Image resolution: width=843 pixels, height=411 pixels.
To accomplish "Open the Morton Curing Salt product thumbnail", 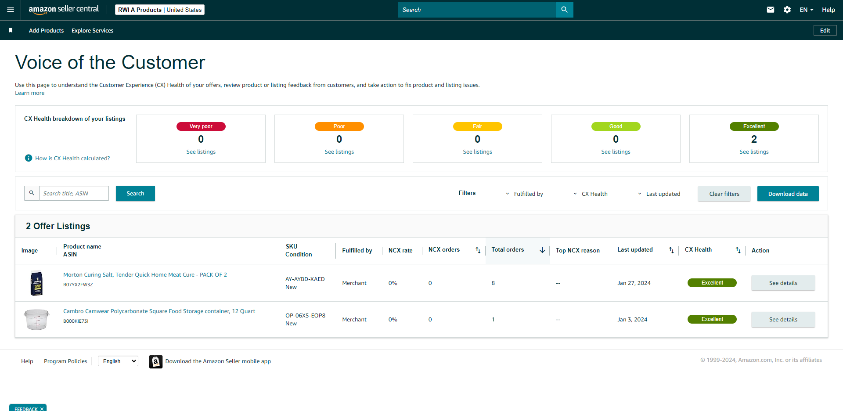I will (x=37, y=283).
